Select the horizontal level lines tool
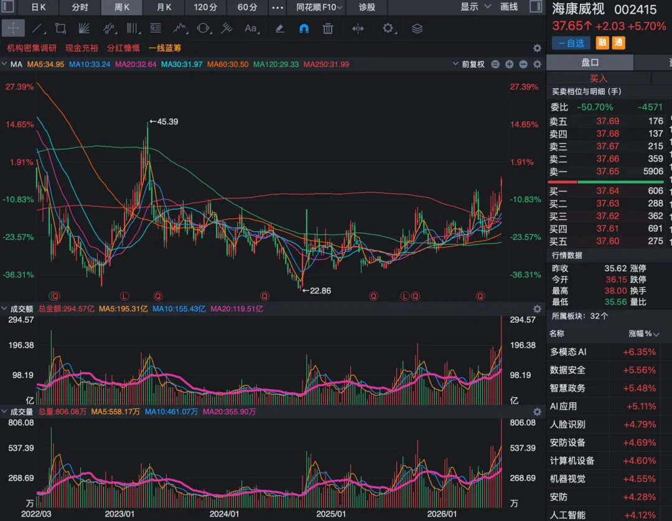 [156, 29]
